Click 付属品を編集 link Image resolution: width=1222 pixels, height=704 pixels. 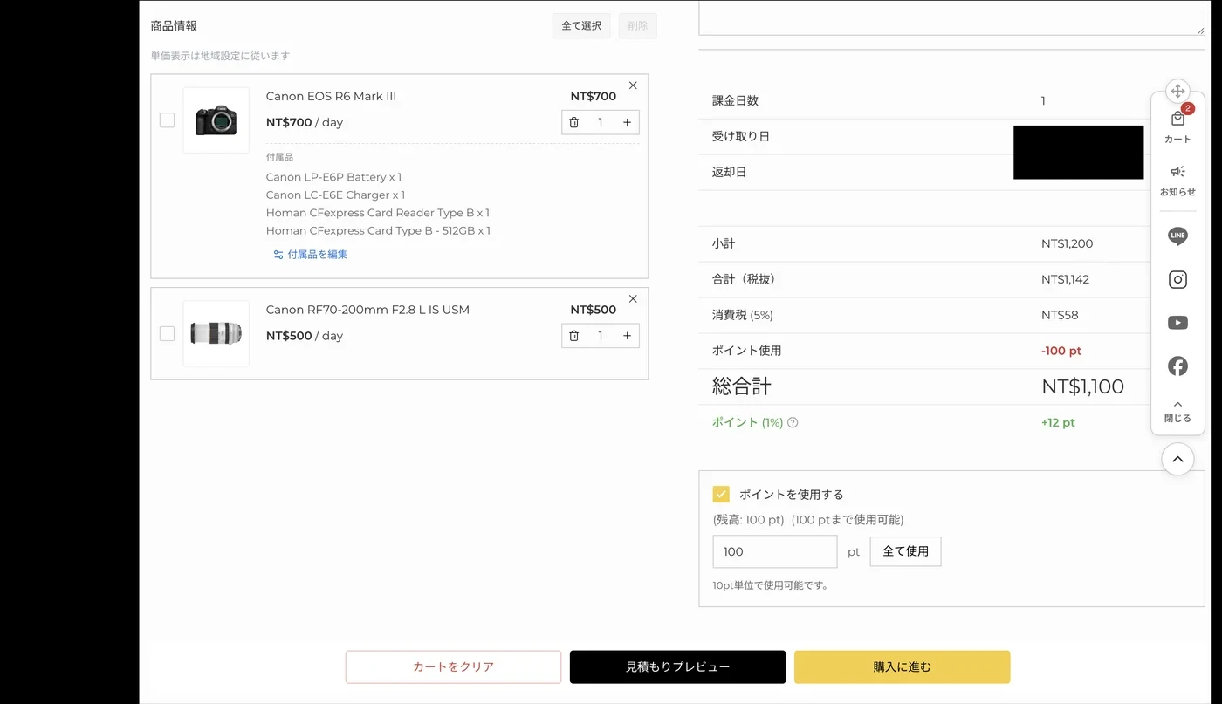310,255
